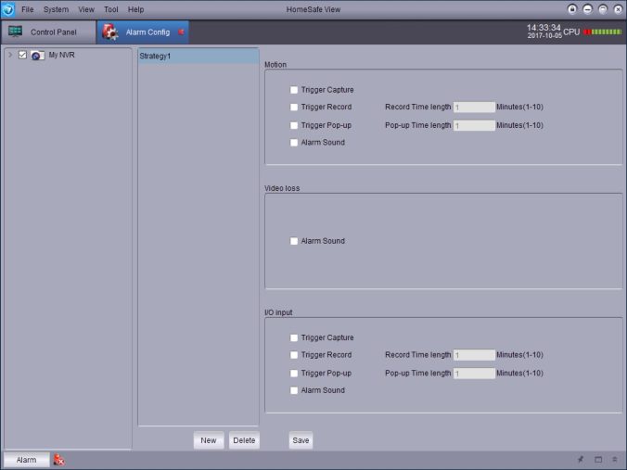Click the My NVR device camera icon
The image size is (627, 470).
pyautogui.click(x=38, y=56)
